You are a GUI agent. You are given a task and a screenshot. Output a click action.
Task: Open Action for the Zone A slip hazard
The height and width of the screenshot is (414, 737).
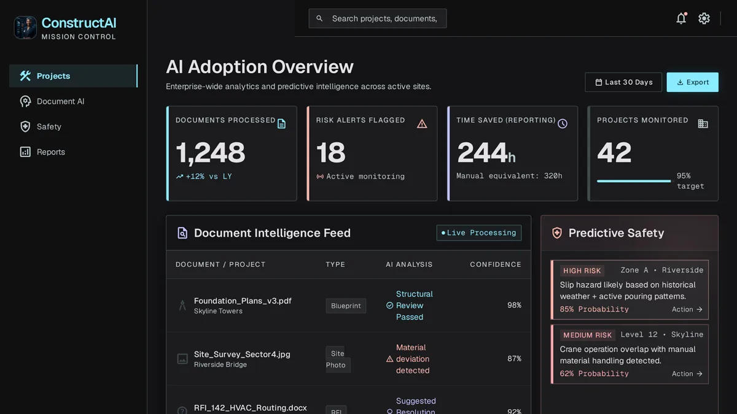pos(687,310)
